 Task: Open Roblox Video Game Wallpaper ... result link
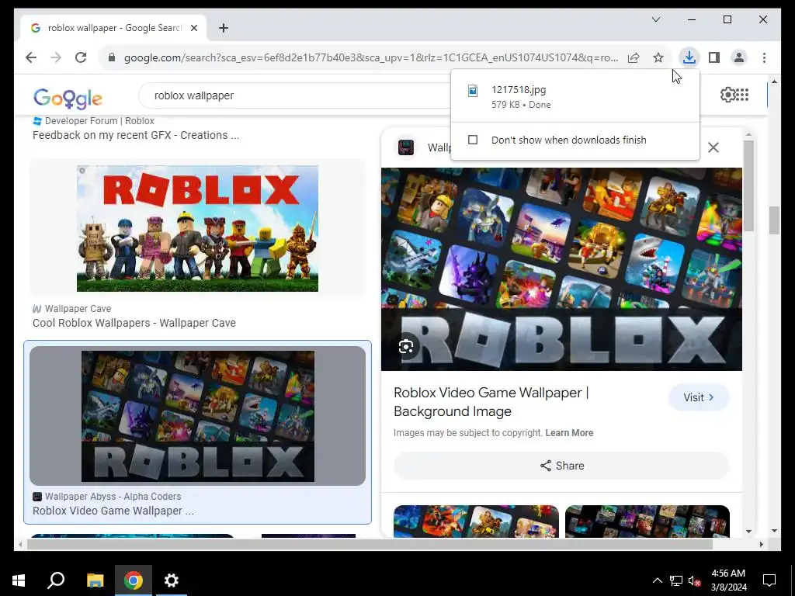click(113, 511)
